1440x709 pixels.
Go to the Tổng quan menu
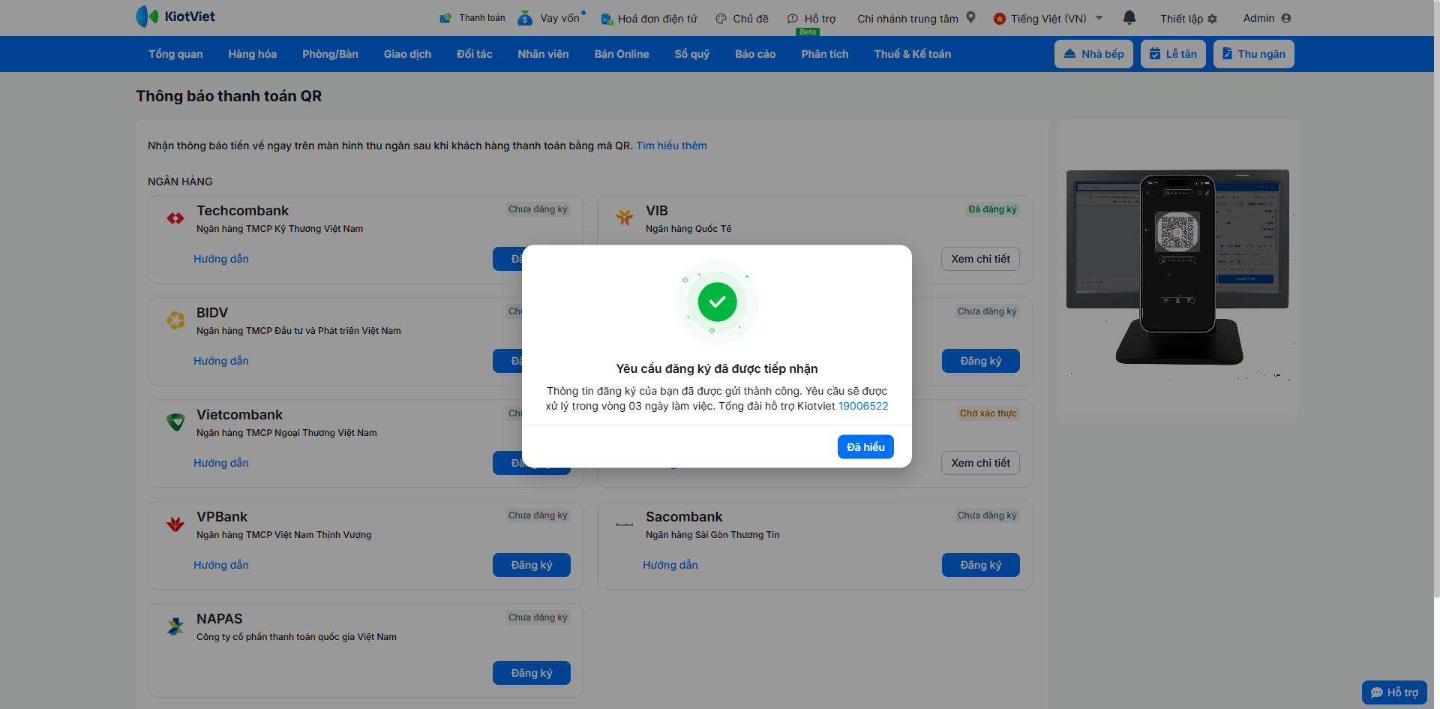pos(175,54)
